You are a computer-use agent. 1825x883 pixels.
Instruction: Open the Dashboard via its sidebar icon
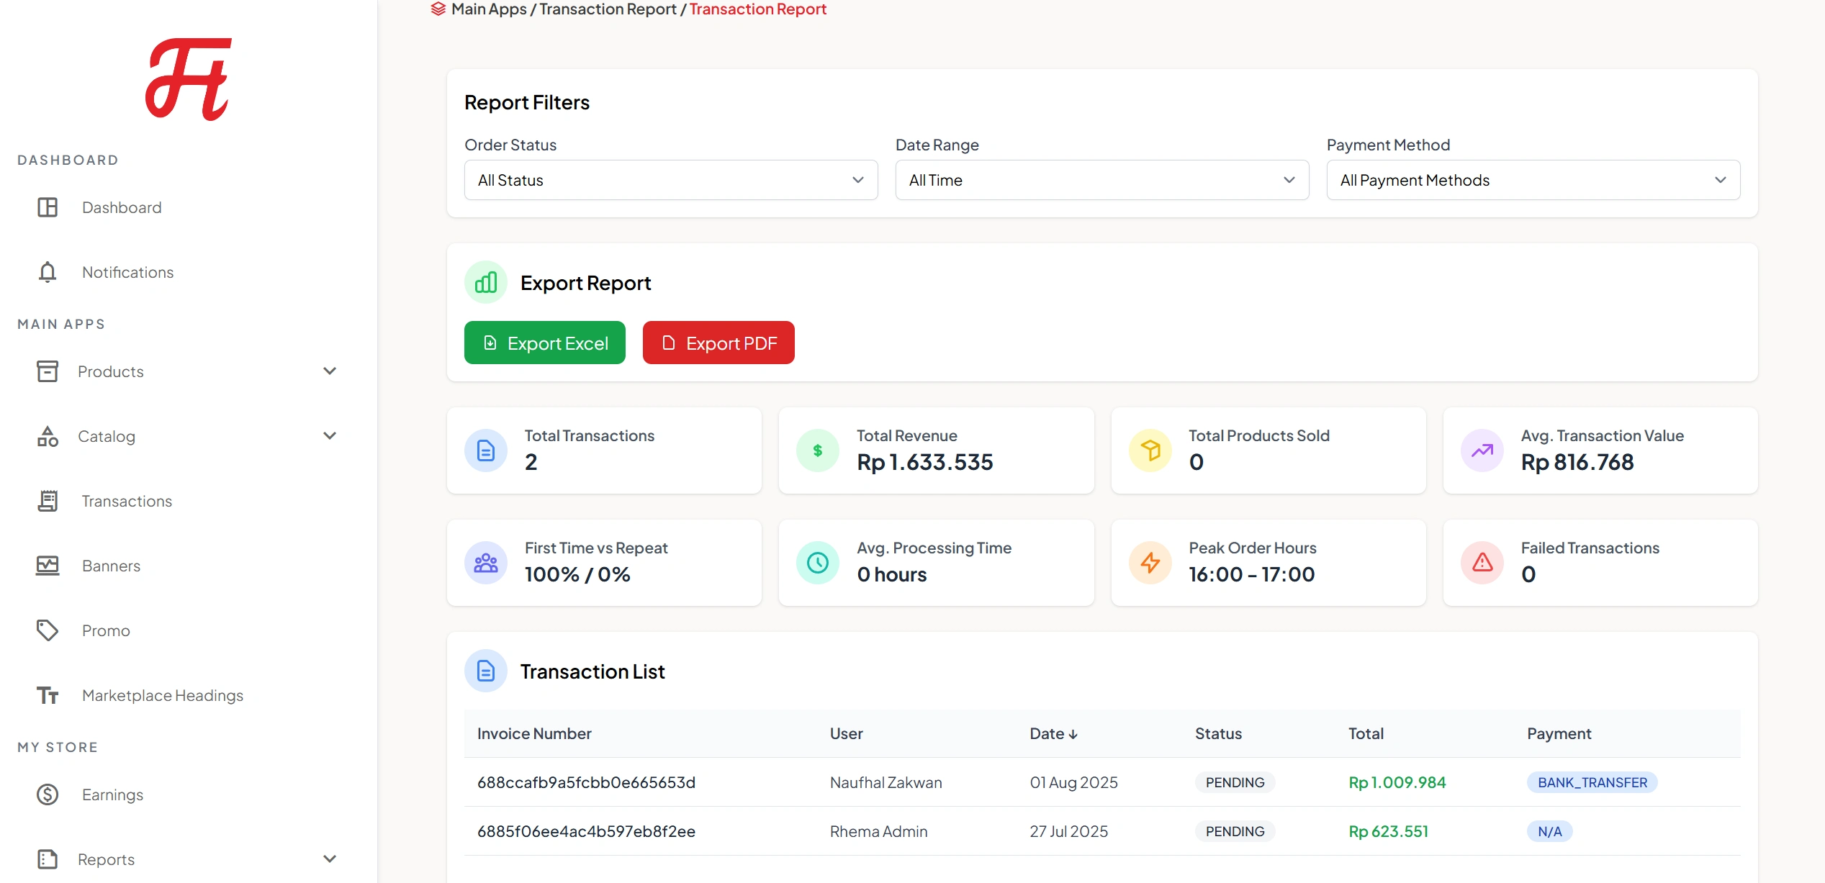click(47, 207)
